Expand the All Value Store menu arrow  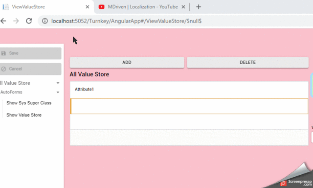coord(58,83)
